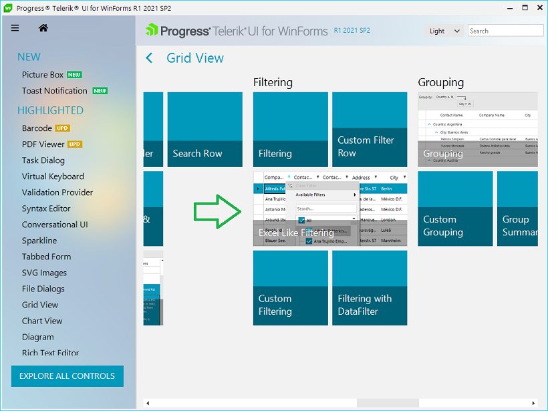This screenshot has height=411, width=548.
Task: Click the Grouping section heading
Action: click(441, 82)
